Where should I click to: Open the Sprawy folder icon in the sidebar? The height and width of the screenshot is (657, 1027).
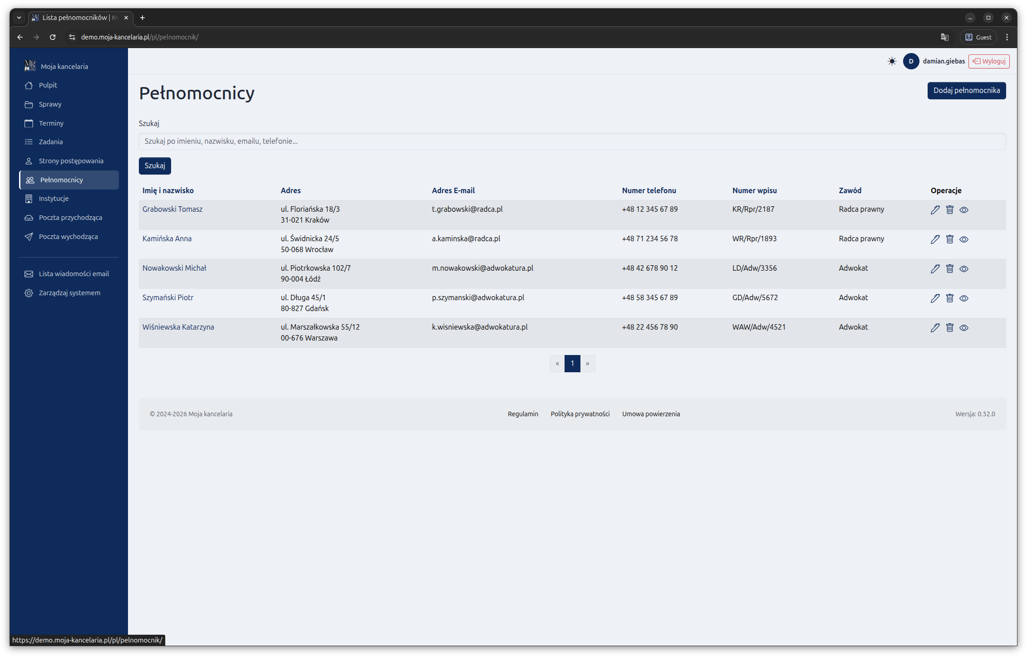29,104
